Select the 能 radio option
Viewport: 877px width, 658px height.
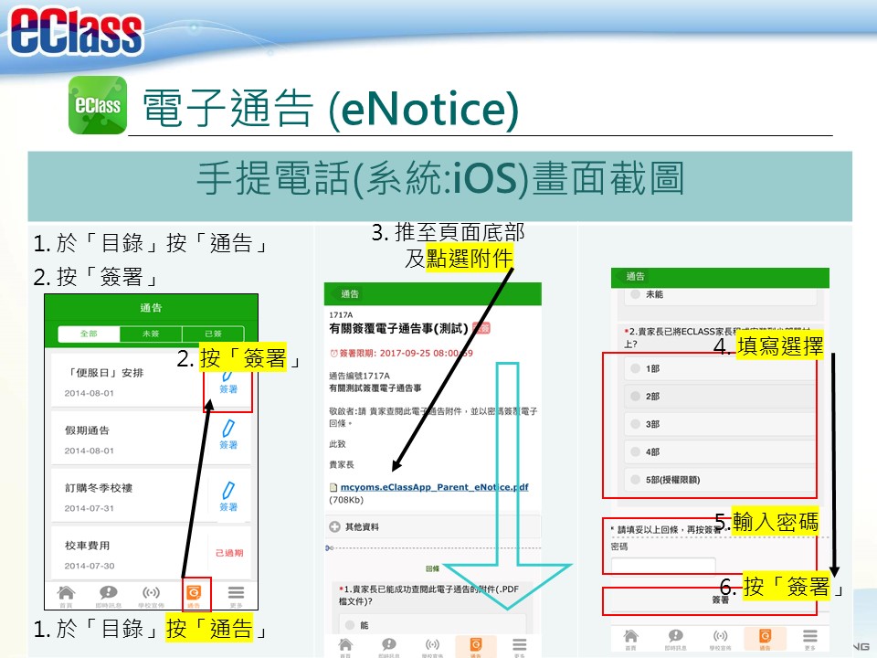(350, 625)
